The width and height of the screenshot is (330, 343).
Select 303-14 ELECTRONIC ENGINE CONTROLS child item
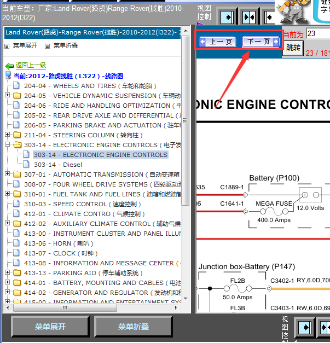[x=101, y=155]
